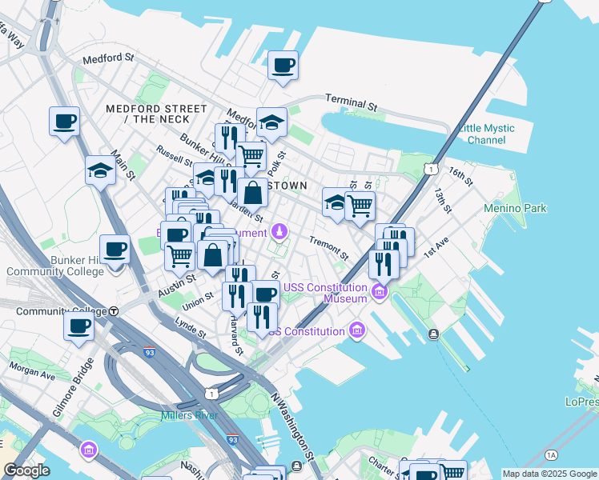Open the Map data copyright text

click(x=549, y=474)
